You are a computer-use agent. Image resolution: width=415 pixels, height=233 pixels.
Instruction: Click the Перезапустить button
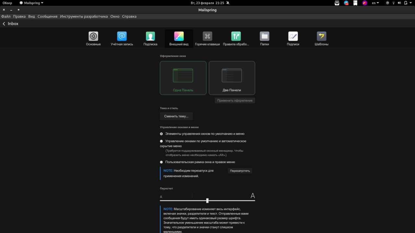pos(240,171)
